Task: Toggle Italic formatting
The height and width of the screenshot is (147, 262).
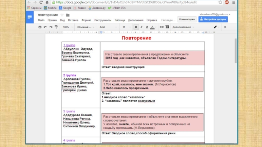Action: [141, 27]
